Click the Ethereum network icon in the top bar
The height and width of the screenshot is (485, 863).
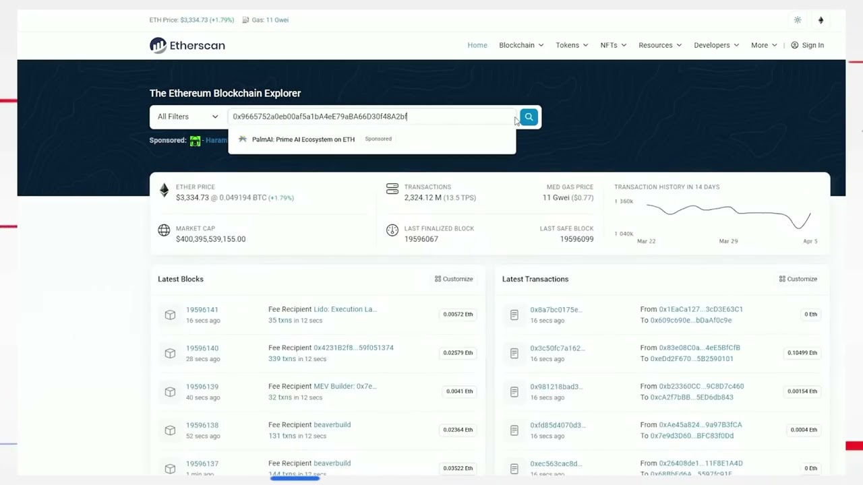point(821,20)
